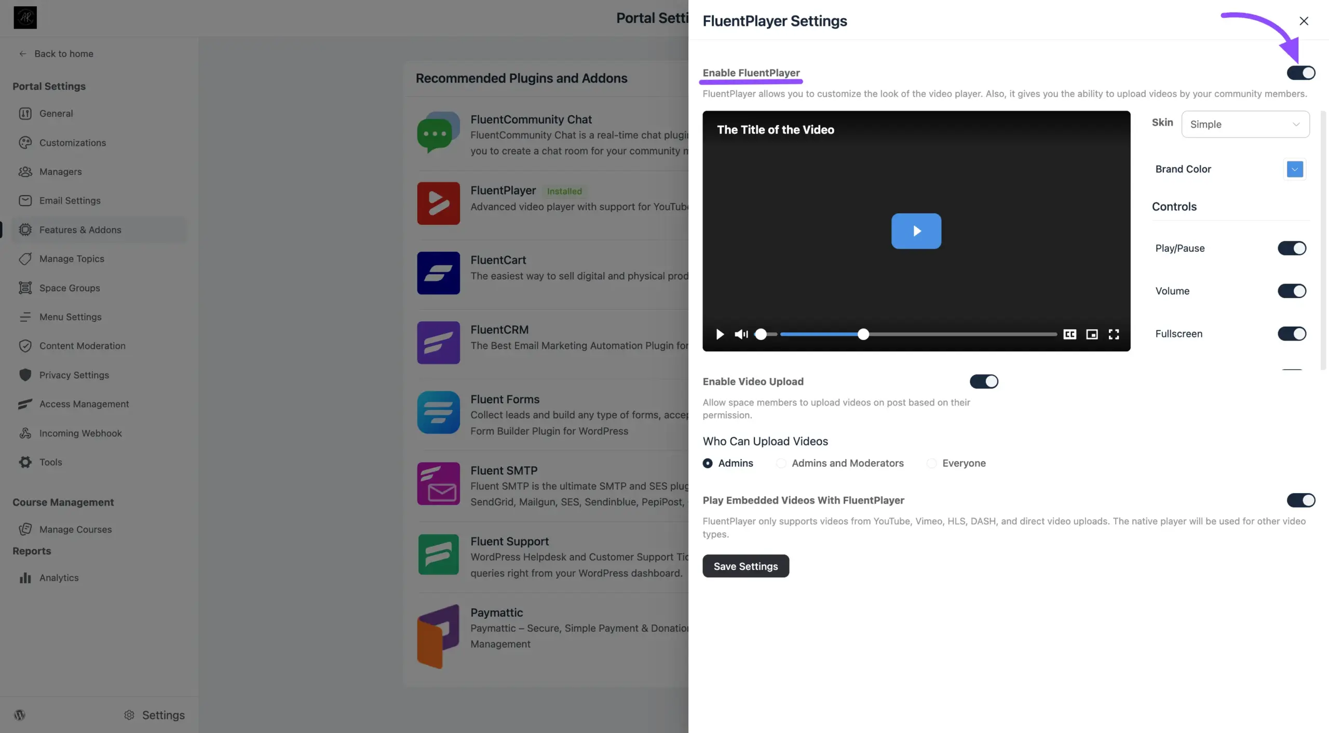Image resolution: width=1329 pixels, height=733 pixels.
Task: Open Privacy Settings in sidebar menu
Action: coord(74,375)
